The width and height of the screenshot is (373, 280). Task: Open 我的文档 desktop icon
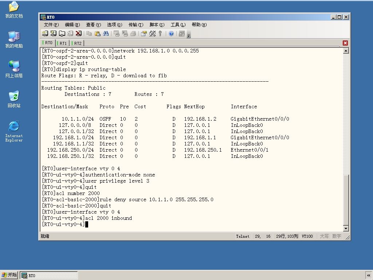click(x=14, y=9)
